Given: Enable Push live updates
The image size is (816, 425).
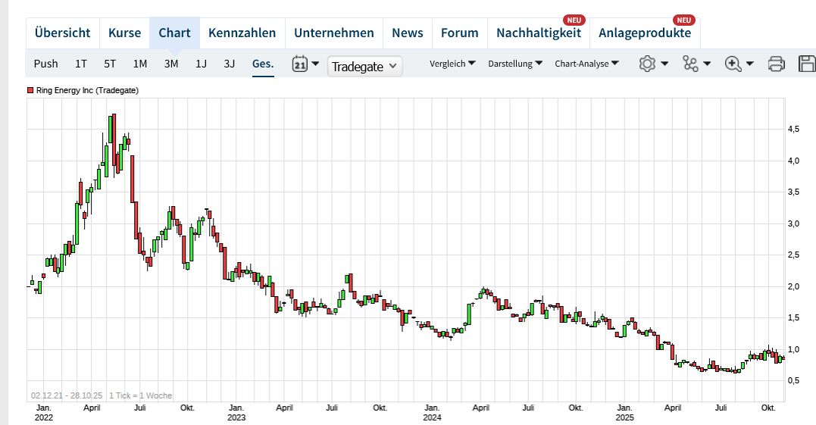Looking at the screenshot, I should [45, 64].
